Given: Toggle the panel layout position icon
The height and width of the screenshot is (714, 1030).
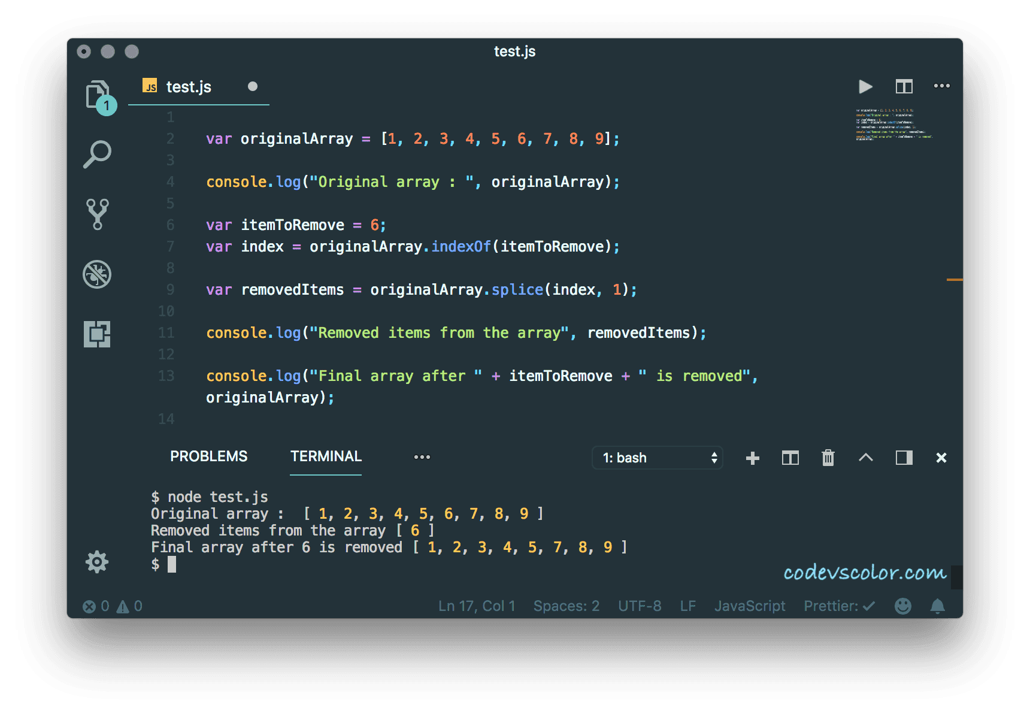Looking at the screenshot, I should [904, 458].
